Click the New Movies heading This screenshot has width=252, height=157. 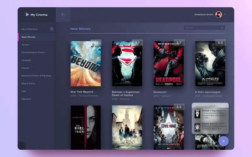pyautogui.click(x=80, y=29)
